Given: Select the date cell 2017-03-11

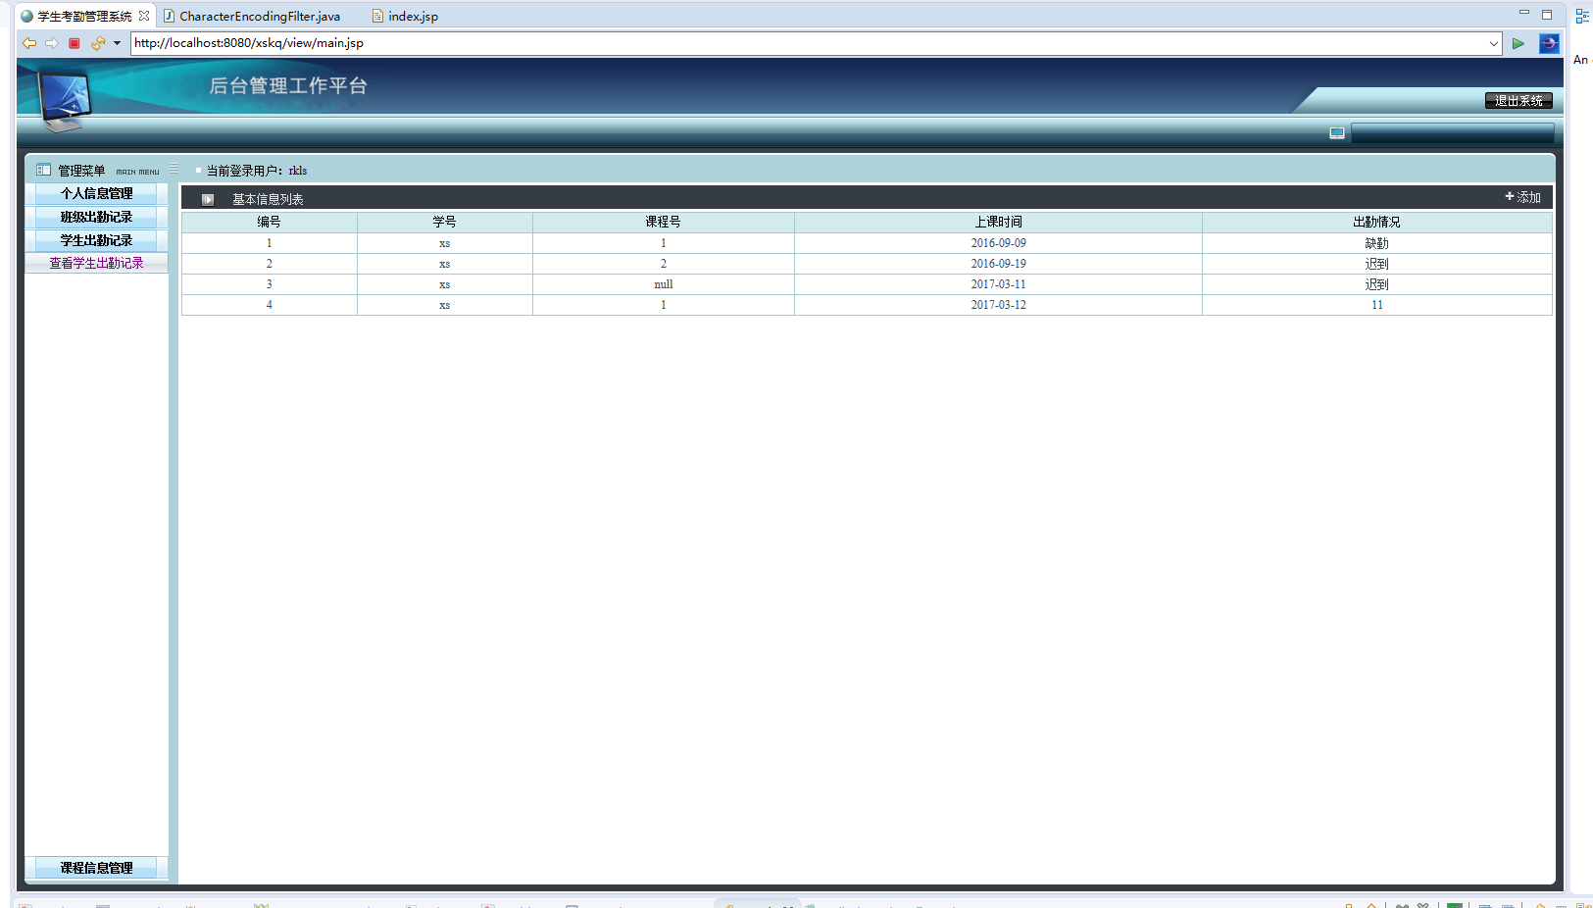Looking at the screenshot, I should [x=998, y=284].
